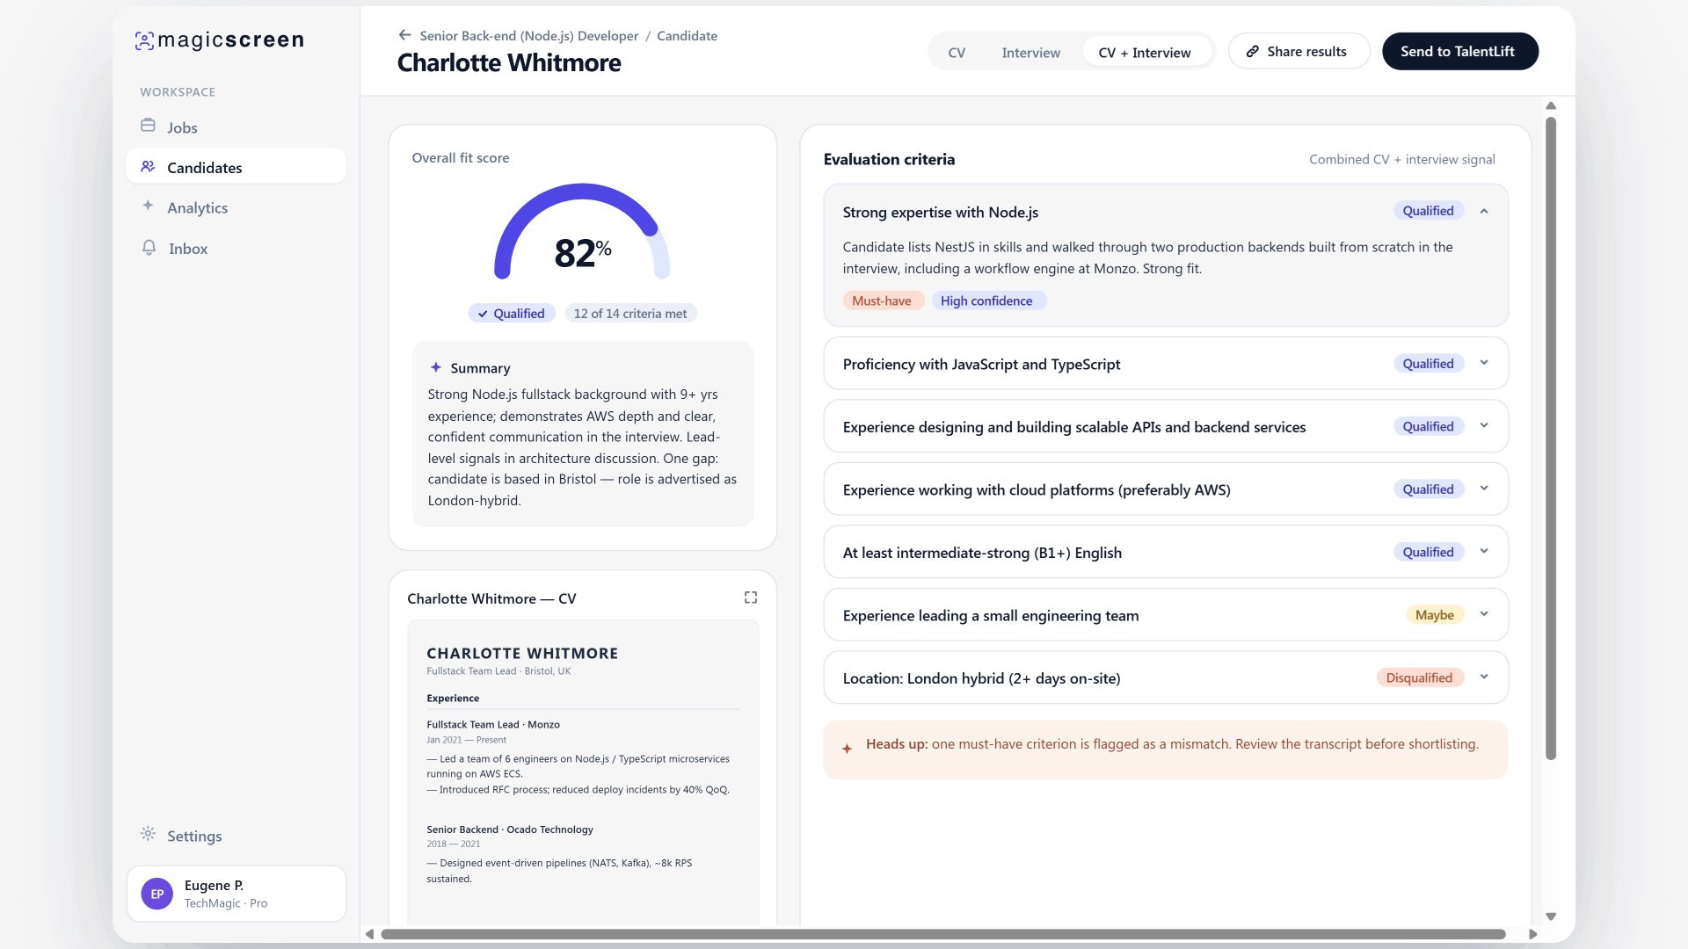1688x949 pixels.
Task: Click the scroll right arrow
Action: click(1532, 934)
